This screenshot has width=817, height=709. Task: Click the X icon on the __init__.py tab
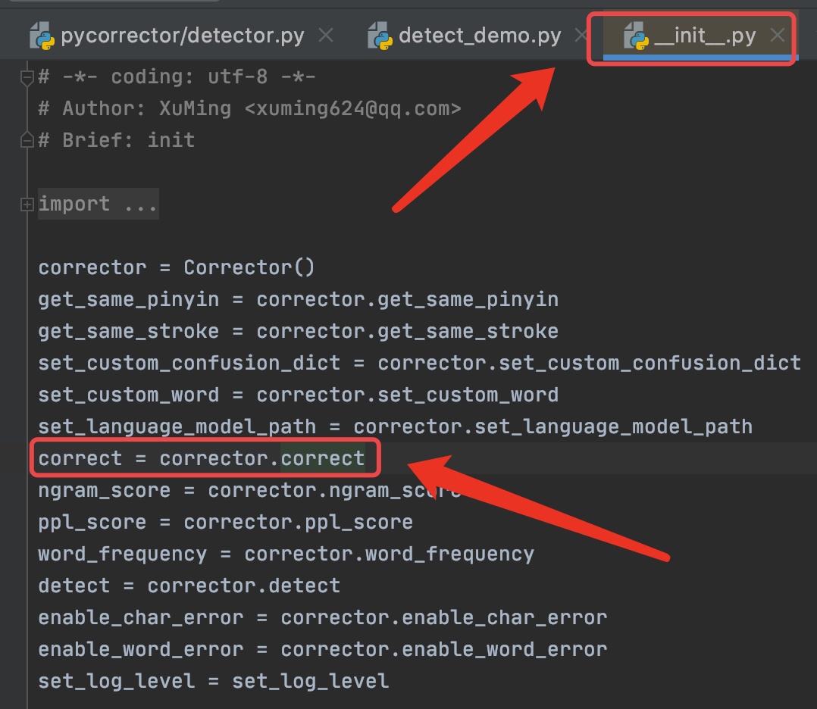(778, 34)
